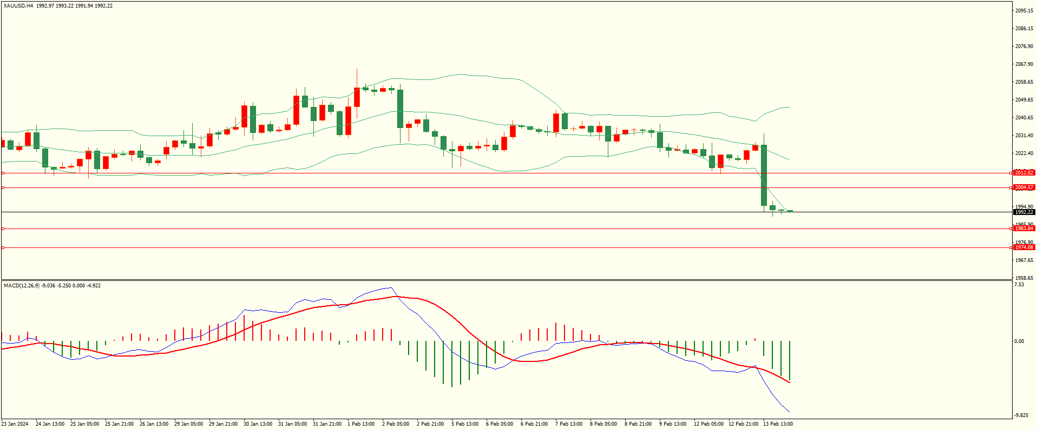Click the 2086.15 price scale label
Viewport: 1037px width, 430px height.
pos(1024,29)
